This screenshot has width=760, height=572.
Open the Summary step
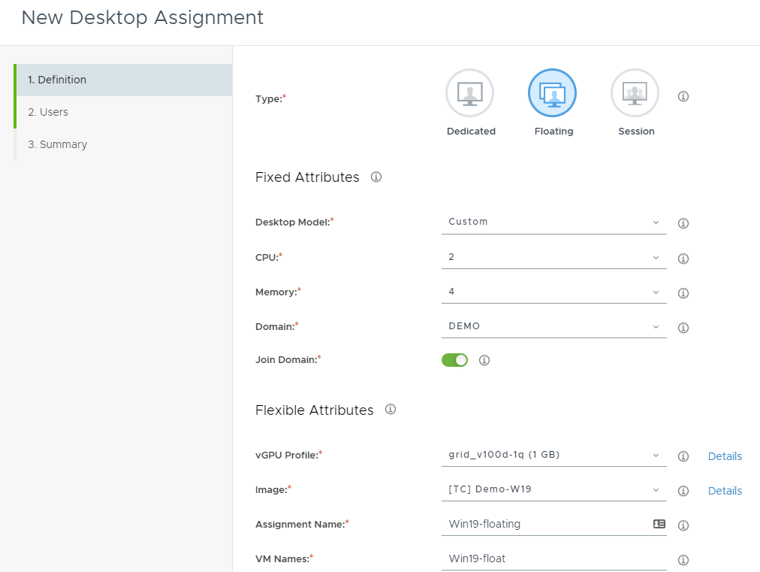point(58,144)
